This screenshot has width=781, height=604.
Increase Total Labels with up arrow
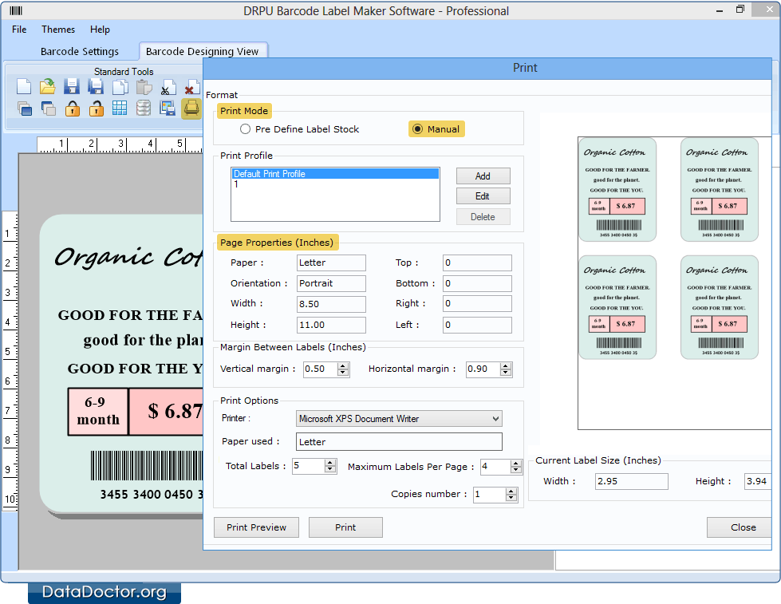[x=329, y=463]
